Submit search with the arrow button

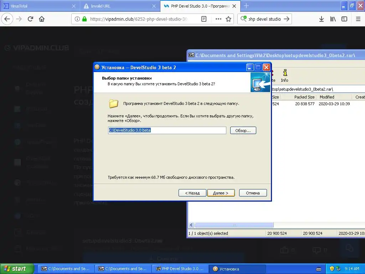point(287,19)
